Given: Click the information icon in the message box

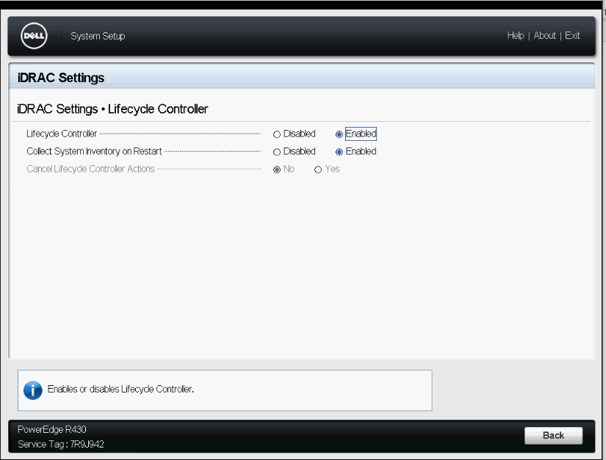Looking at the screenshot, I should [x=32, y=390].
